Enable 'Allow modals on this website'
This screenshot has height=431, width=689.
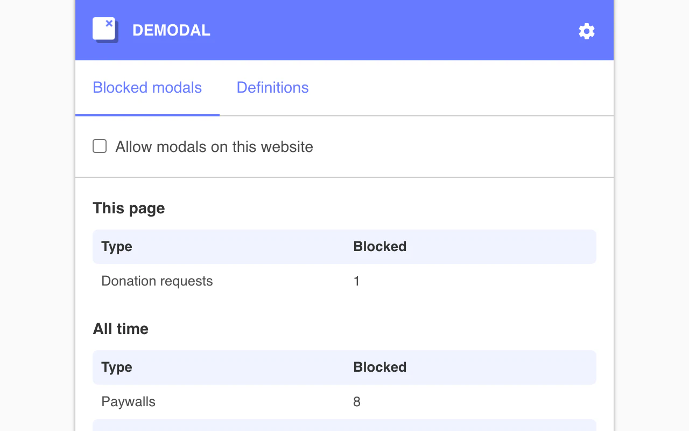100,146
